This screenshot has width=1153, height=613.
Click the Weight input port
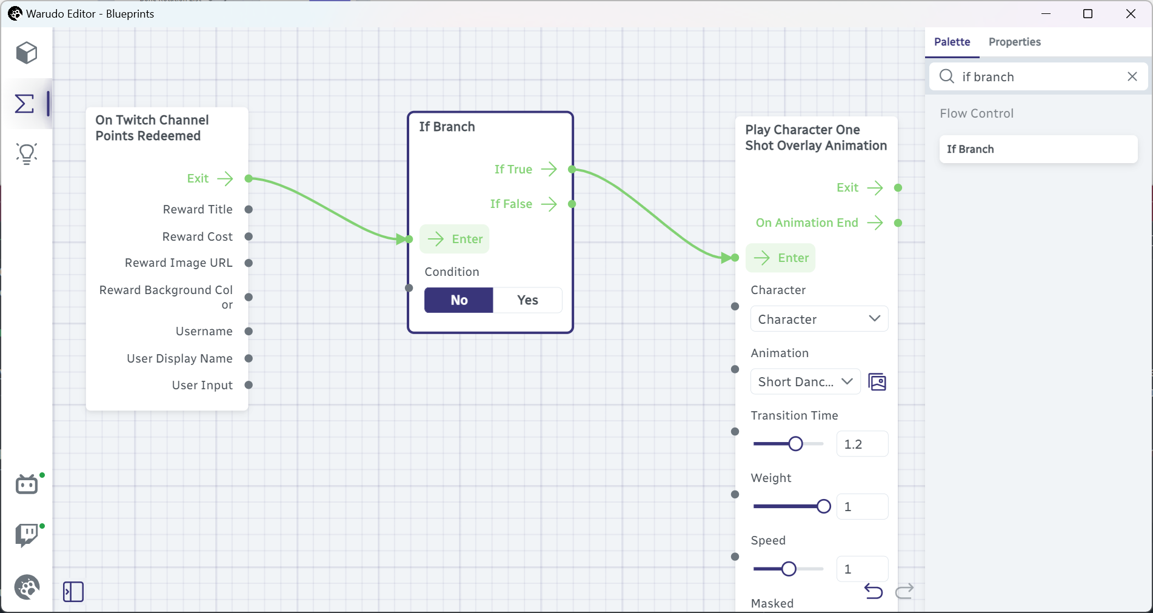(735, 494)
